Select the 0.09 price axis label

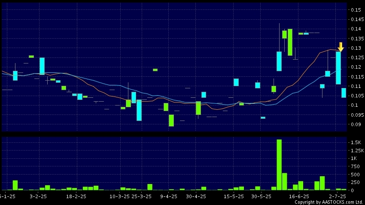tap(356, 124)
